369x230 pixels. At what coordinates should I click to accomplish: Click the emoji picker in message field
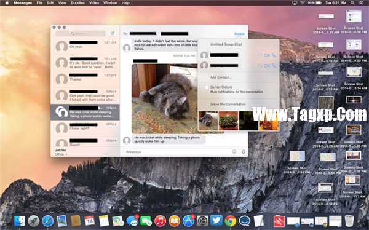point(234,152)
